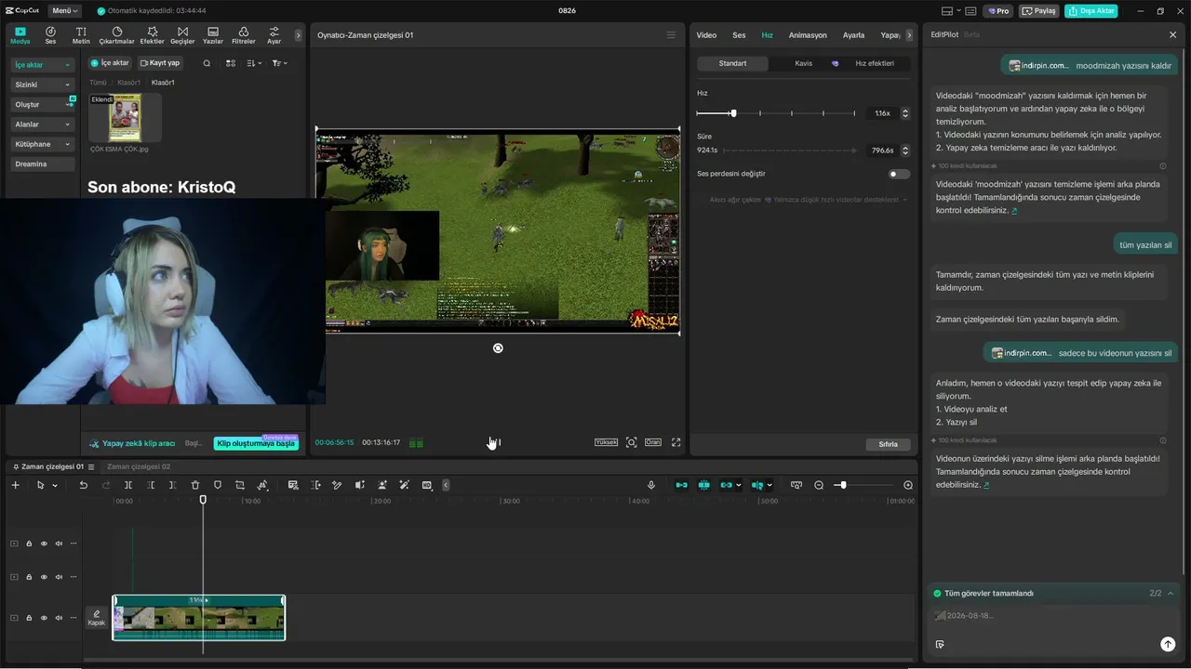Click the Sıfırla reset button
This screenshot has height=669, width=1191.
tap(889, 444)
